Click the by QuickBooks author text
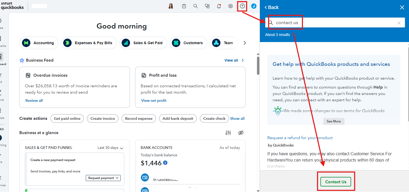Screen dimensions: 409x192 [281, 145]
